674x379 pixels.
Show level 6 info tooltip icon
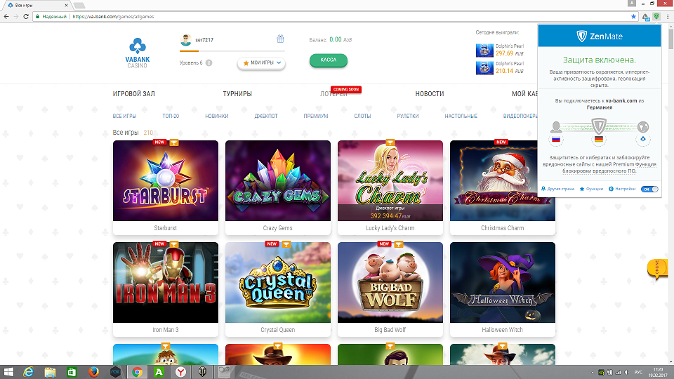tap(209, 62)
